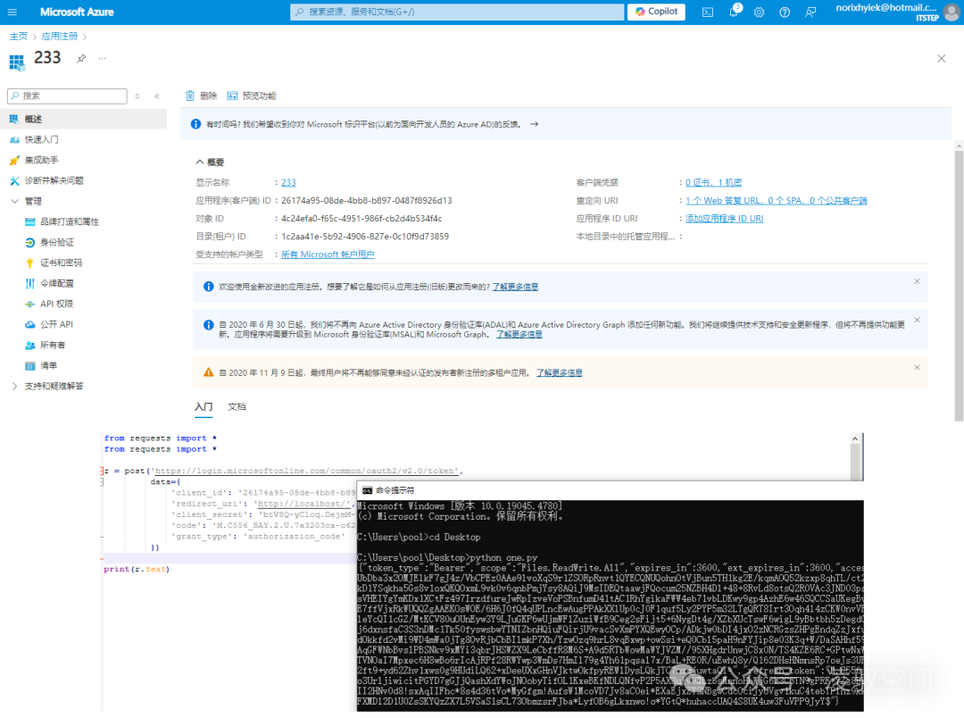Image resolution: width=964 pixels, height=718 pixels.
Task: Dismiss the new app registration info banner
Action: pos(917,281)
